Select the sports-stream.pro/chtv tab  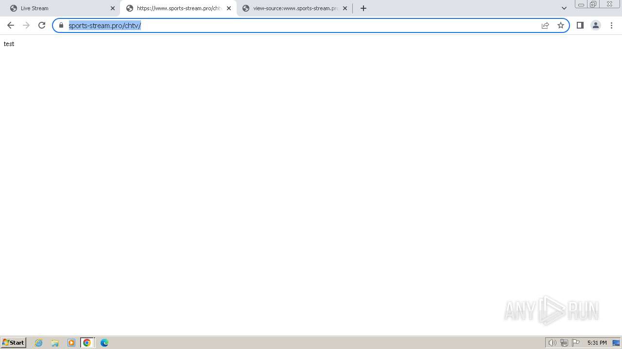click(178, 8)
